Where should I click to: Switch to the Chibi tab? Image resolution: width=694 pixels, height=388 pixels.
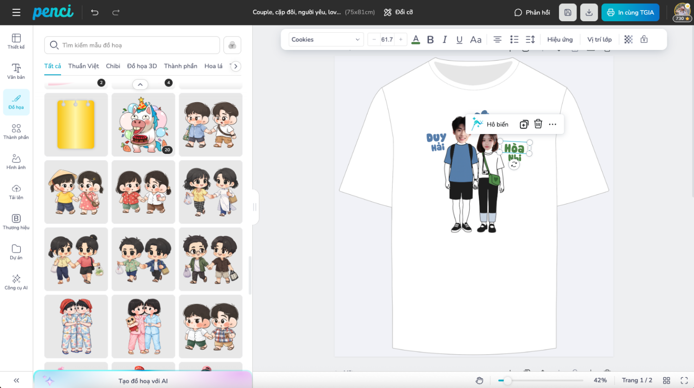point(113,66)
